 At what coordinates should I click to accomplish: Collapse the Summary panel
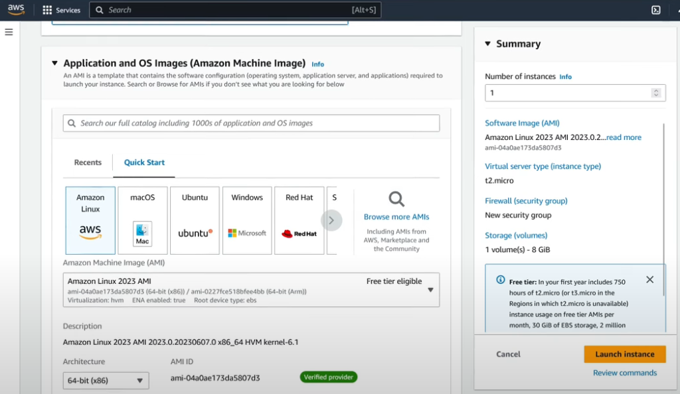[488, 44]
